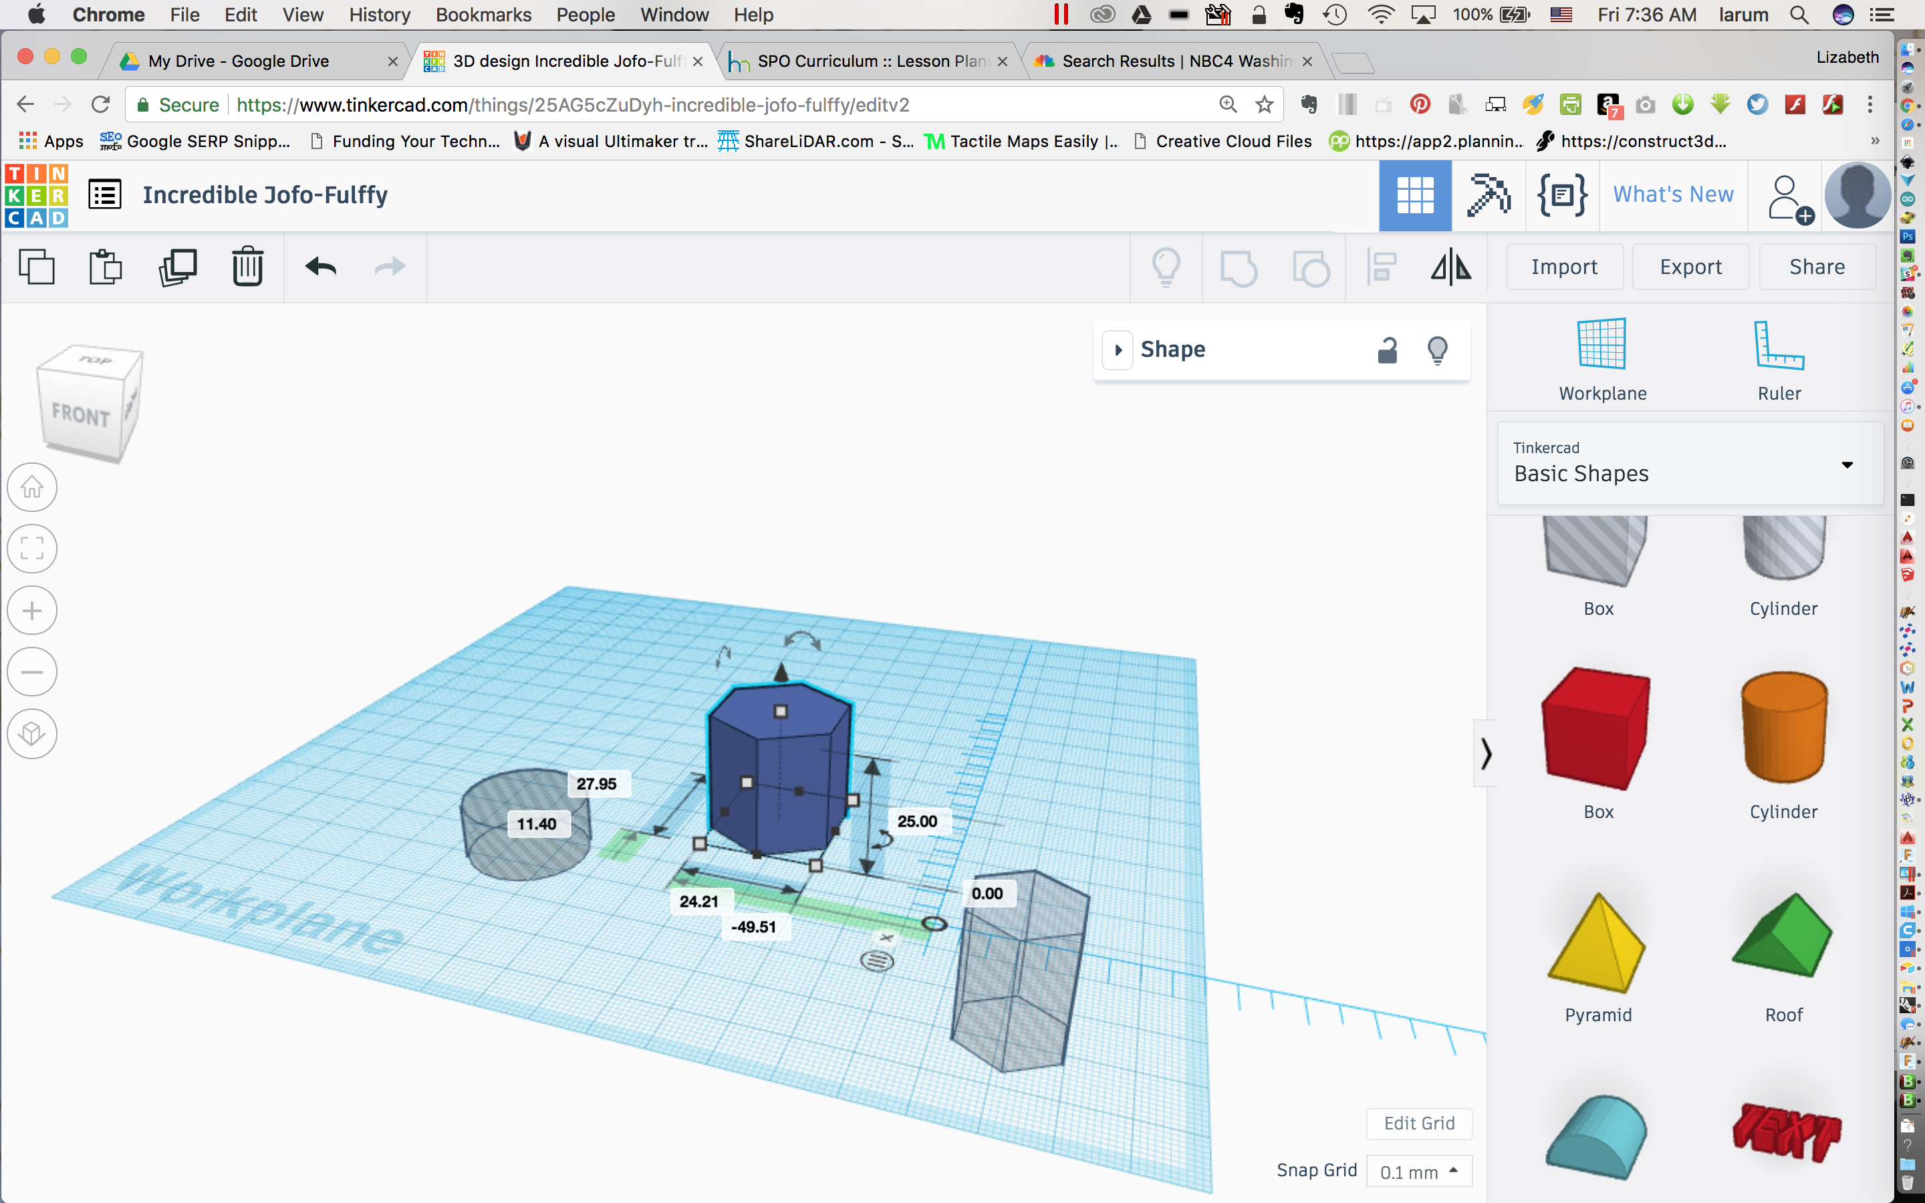1925x1203 pixels.
Task: Open the user profile avatar
Action: [x=1857, y=196]
